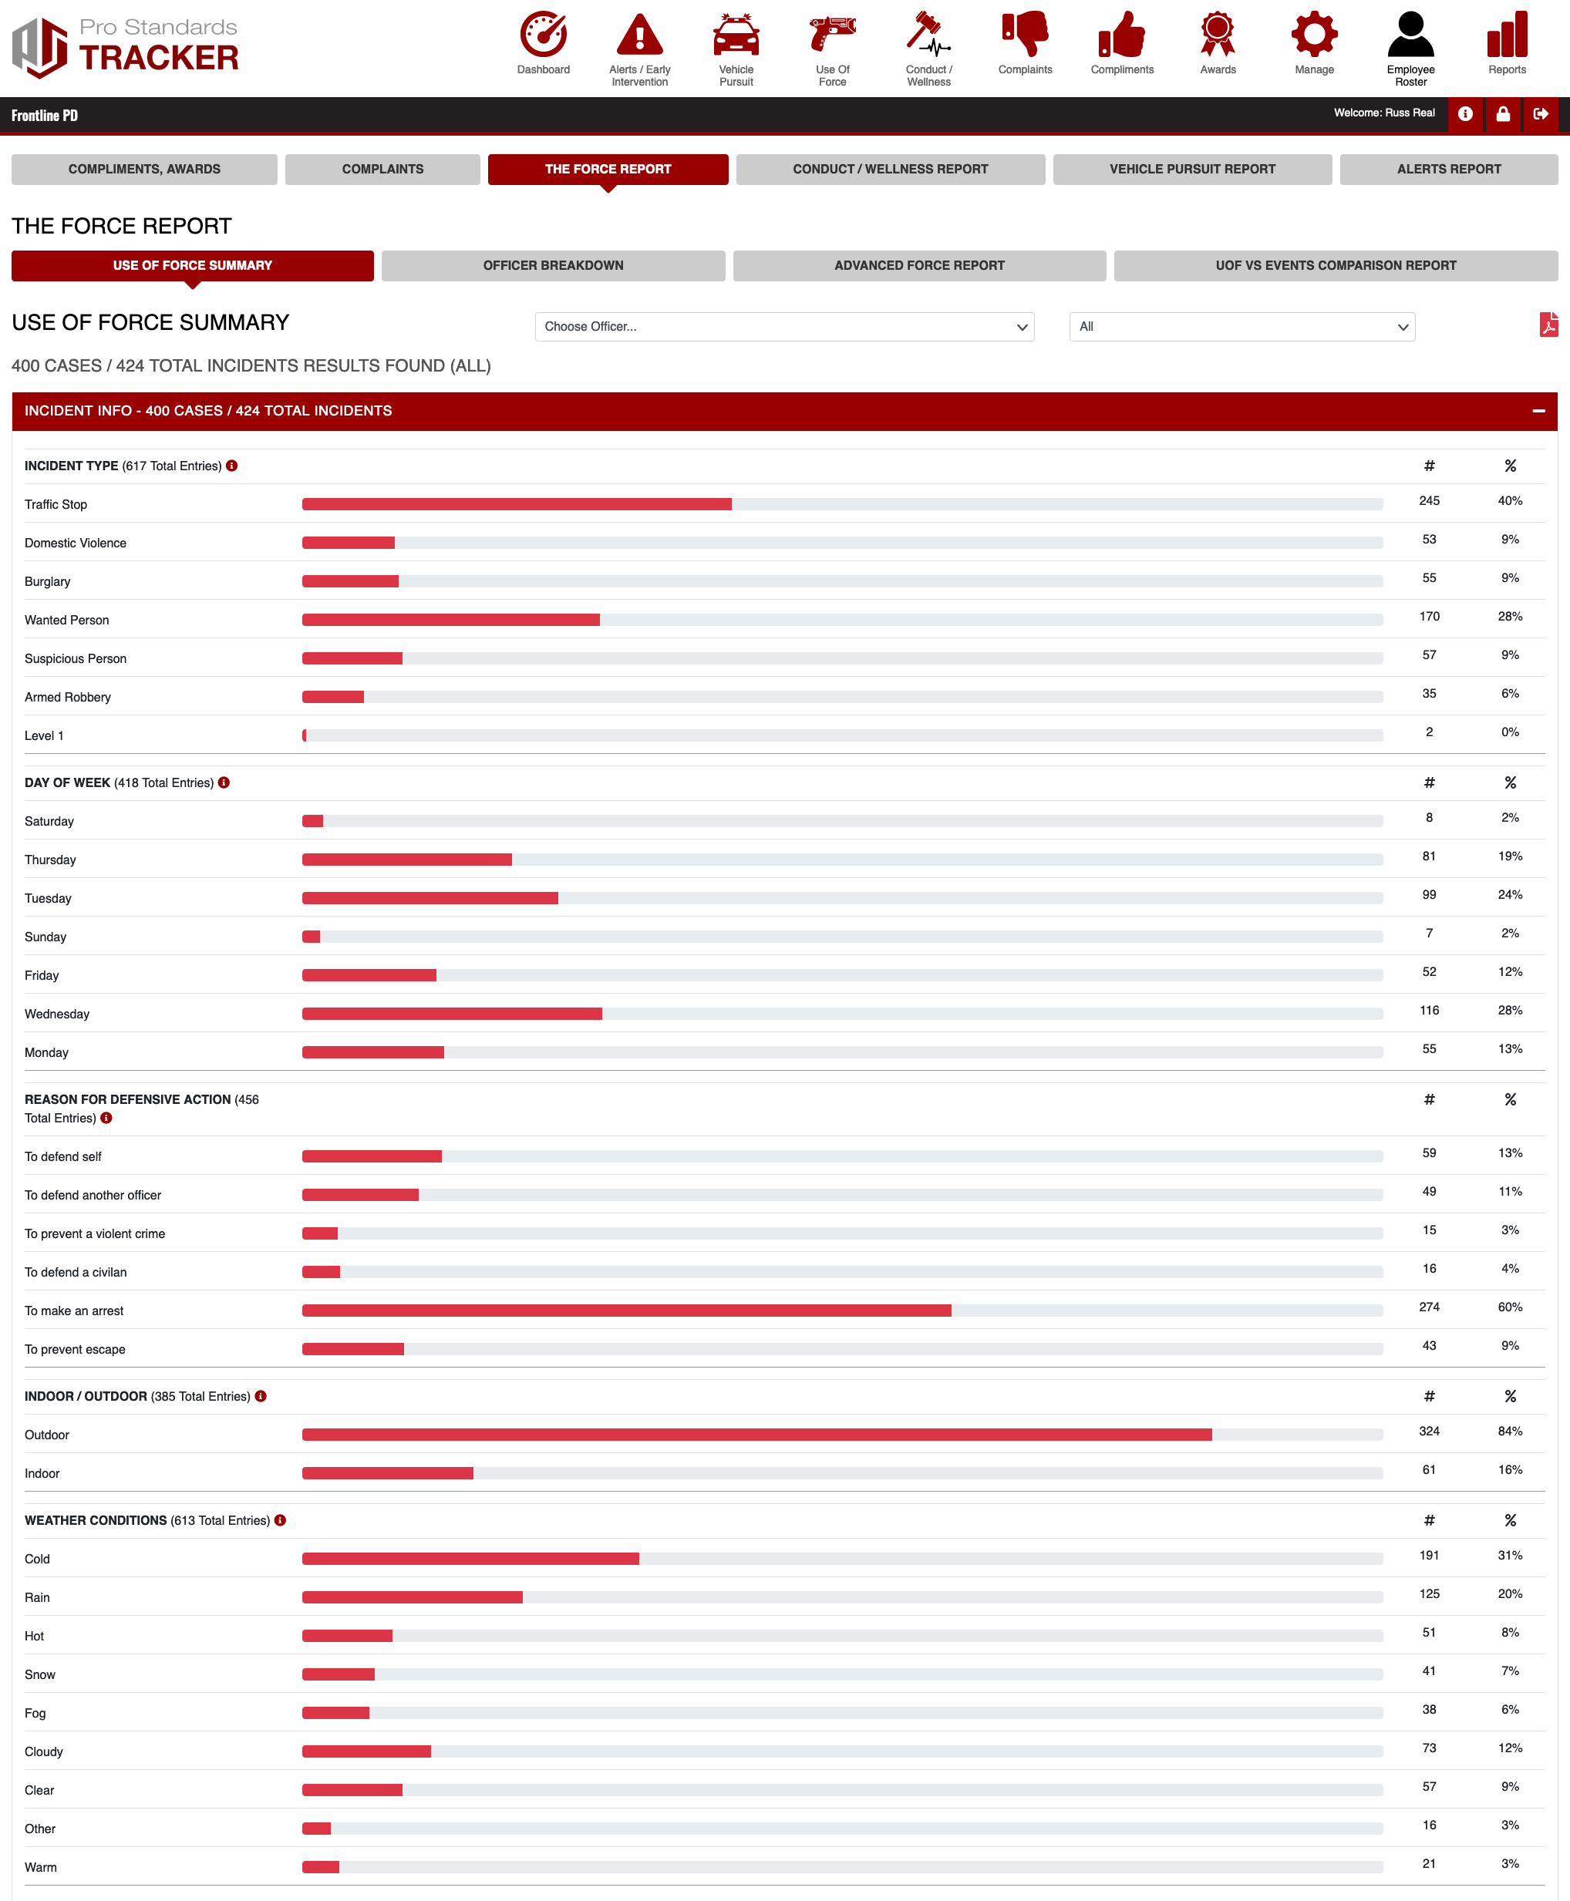Click the logout arrow icon
Viewport: 1570px width, 1901px height.
pos(1540,114)
